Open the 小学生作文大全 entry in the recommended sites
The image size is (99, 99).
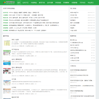(x=75, y=61)
